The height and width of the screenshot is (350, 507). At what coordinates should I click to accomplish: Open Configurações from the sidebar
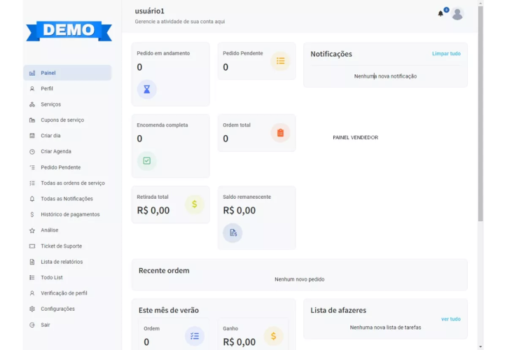tap(57, 309)
